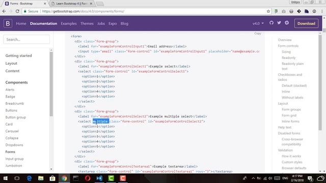Bookmark this page with star icon
Image resolution: width=326 pixels, height=183 pixels.
tap(268, 11)
